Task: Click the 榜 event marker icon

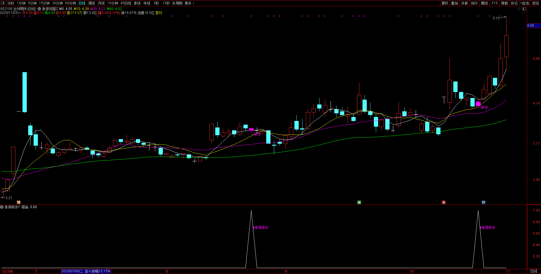Action: pos(19,202)
